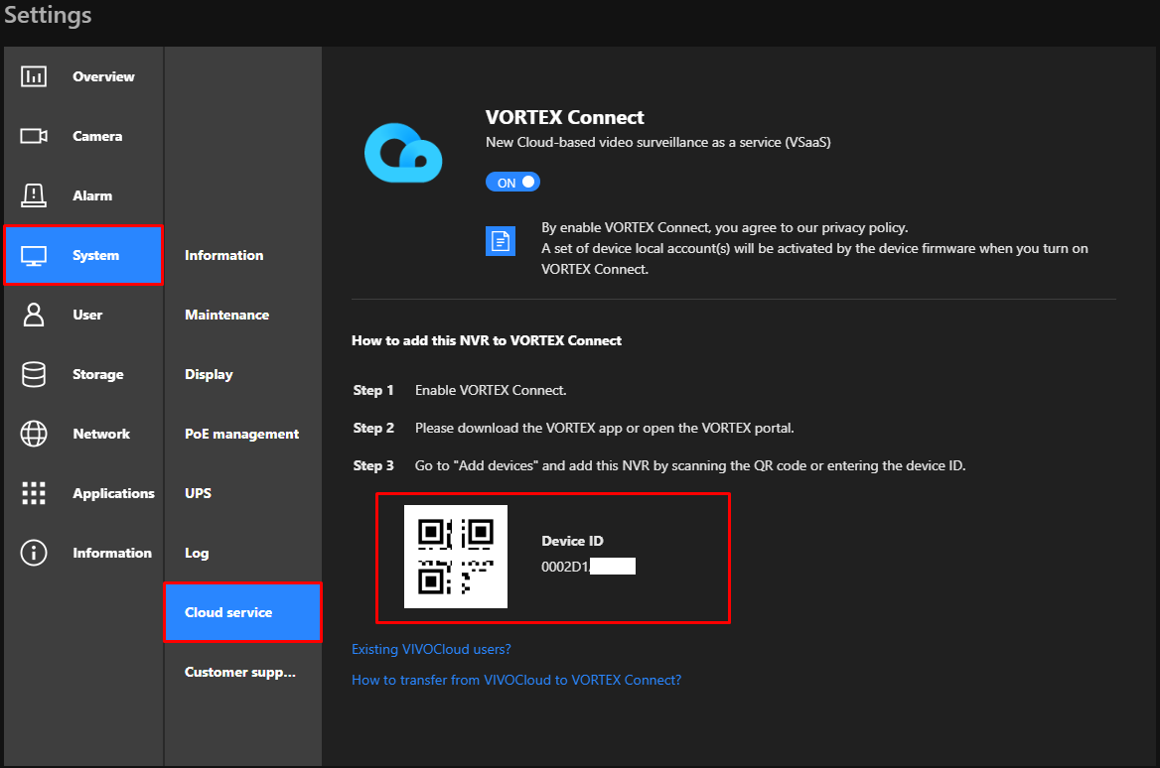This screenshot has width=1160, height=768.
Task: Open the User account icon
Action: click(33, 315)
